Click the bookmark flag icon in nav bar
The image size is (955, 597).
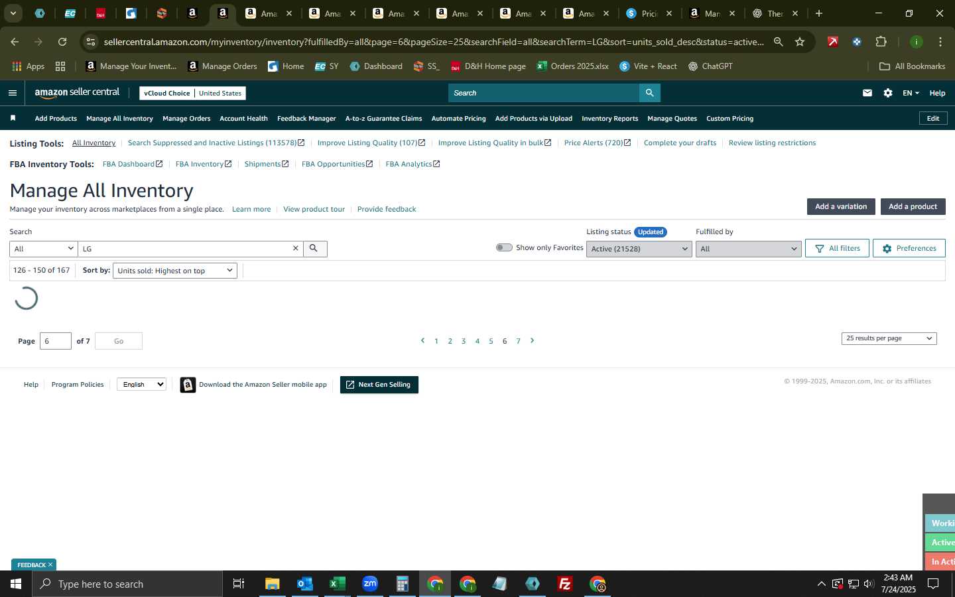13,118
